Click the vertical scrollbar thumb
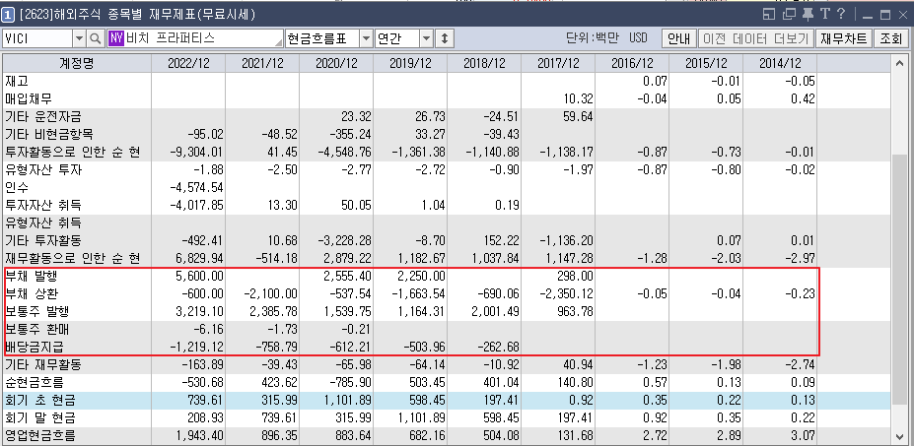 (900, 278)
